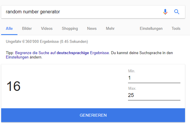Click the 'Min.' label

pyautogui.click(x=132, y=71)
